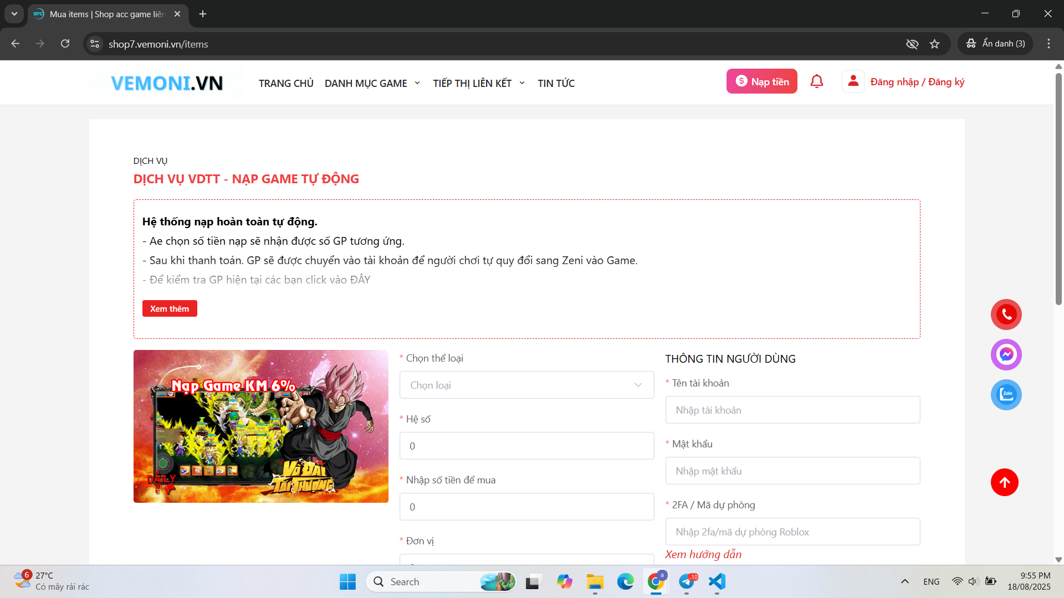This screenshot has height=598, width=1064.
Task: Go to Trang chủ menu item
Action: click(286, 83)
